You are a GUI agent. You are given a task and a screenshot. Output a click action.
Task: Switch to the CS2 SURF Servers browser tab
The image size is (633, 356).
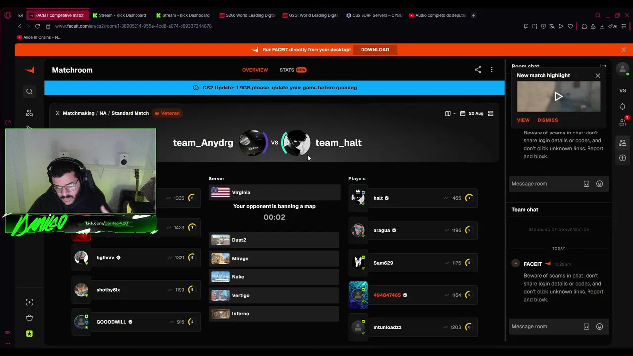coord(374,15)
